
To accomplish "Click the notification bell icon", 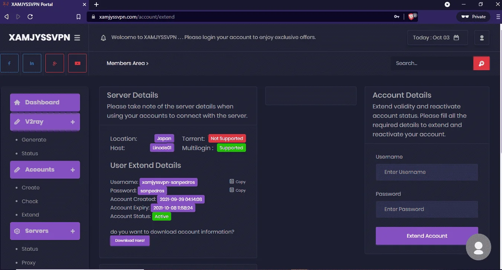I will pyautogui.click(x=104, y=38).
